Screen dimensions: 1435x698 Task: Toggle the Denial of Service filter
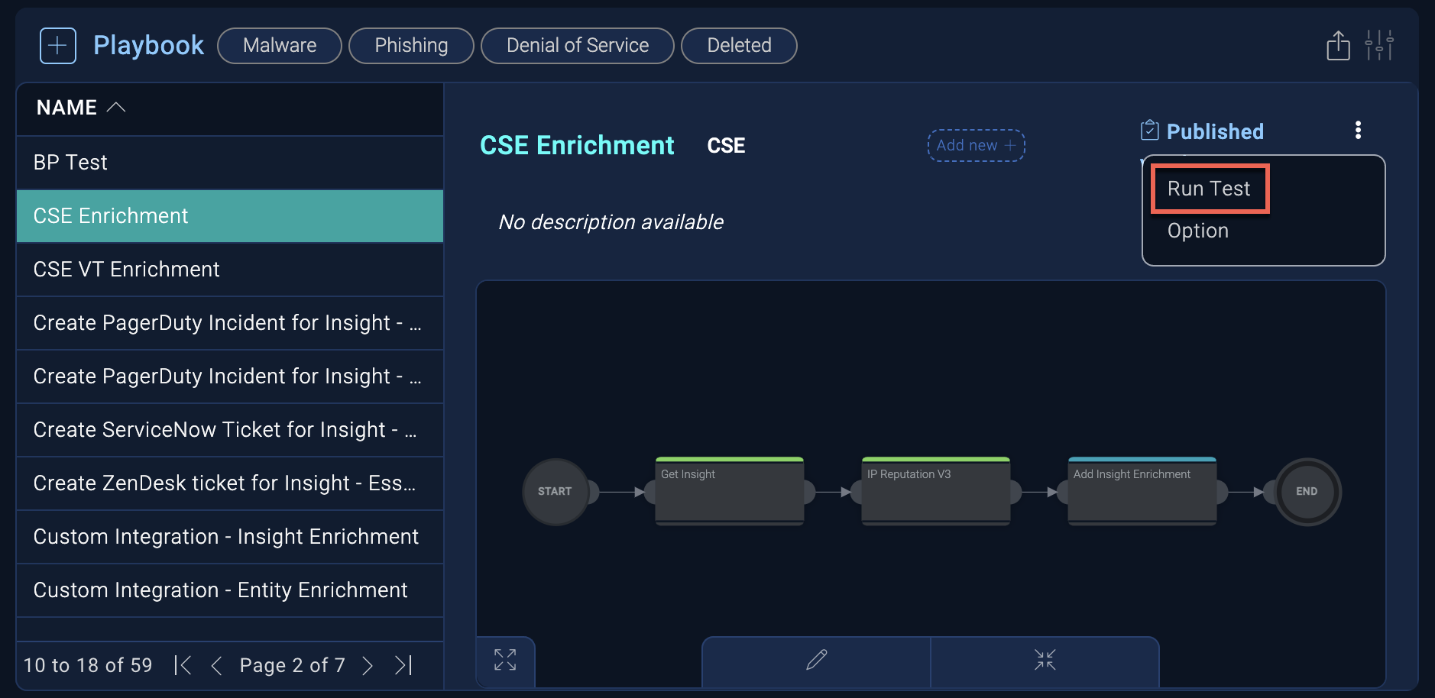pyautogui.click(x=578, y=46)
